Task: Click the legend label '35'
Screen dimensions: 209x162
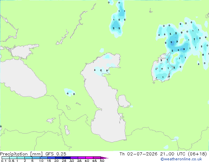Action: (79, 161)
